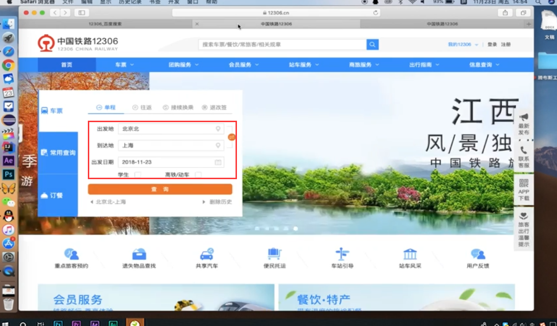The width and height of the screenshot is (557, 326).
Task: Switch to 车票 side tab
Action: (58, 111)
